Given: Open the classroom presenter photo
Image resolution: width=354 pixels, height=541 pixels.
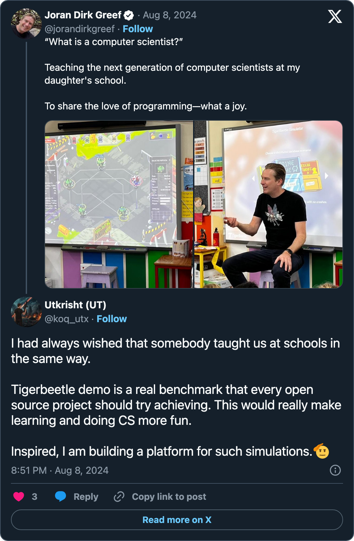Looking at the screenshot, I should click(268, 204).
